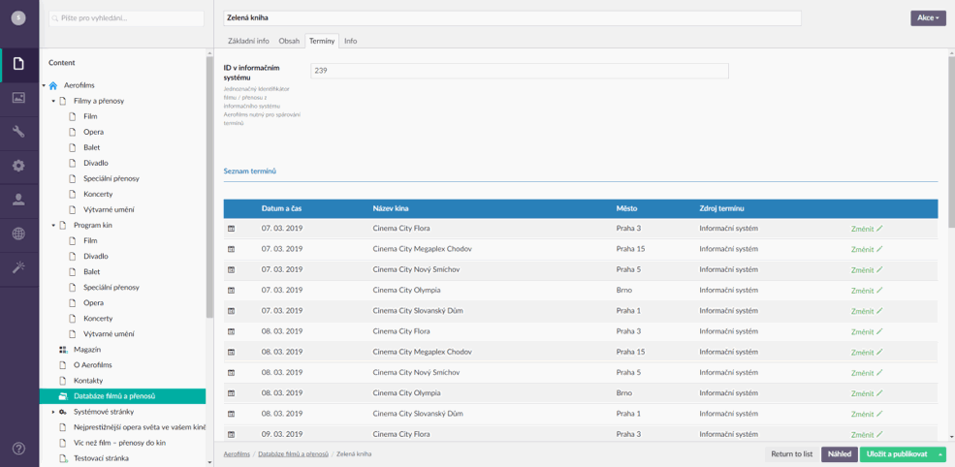Viewport: 955px width, 467px height.
Task: Open the arrow beside Uložit a publikovat
Action: pyautogui.click(x=939, y=454)
